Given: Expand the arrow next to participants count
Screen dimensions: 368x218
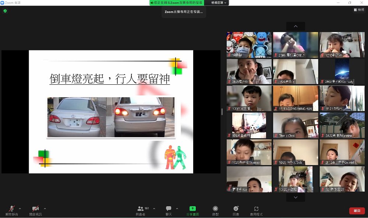Looking at the screenshot, I should click(x=154, y=208).
